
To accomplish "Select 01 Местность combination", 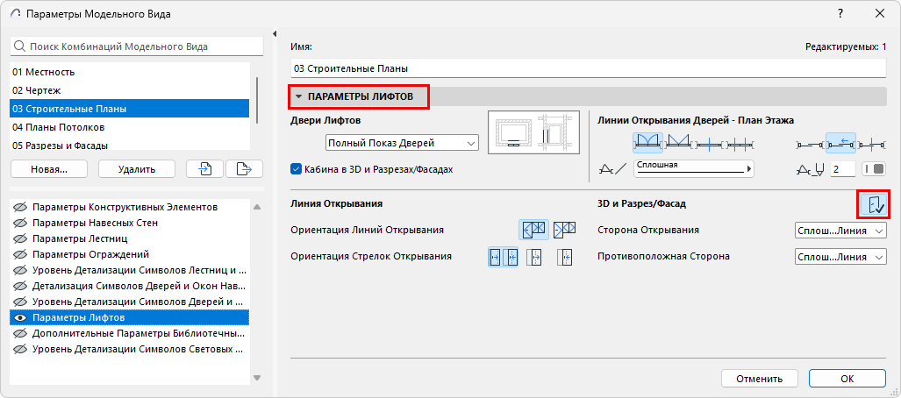I will point(130,72).
